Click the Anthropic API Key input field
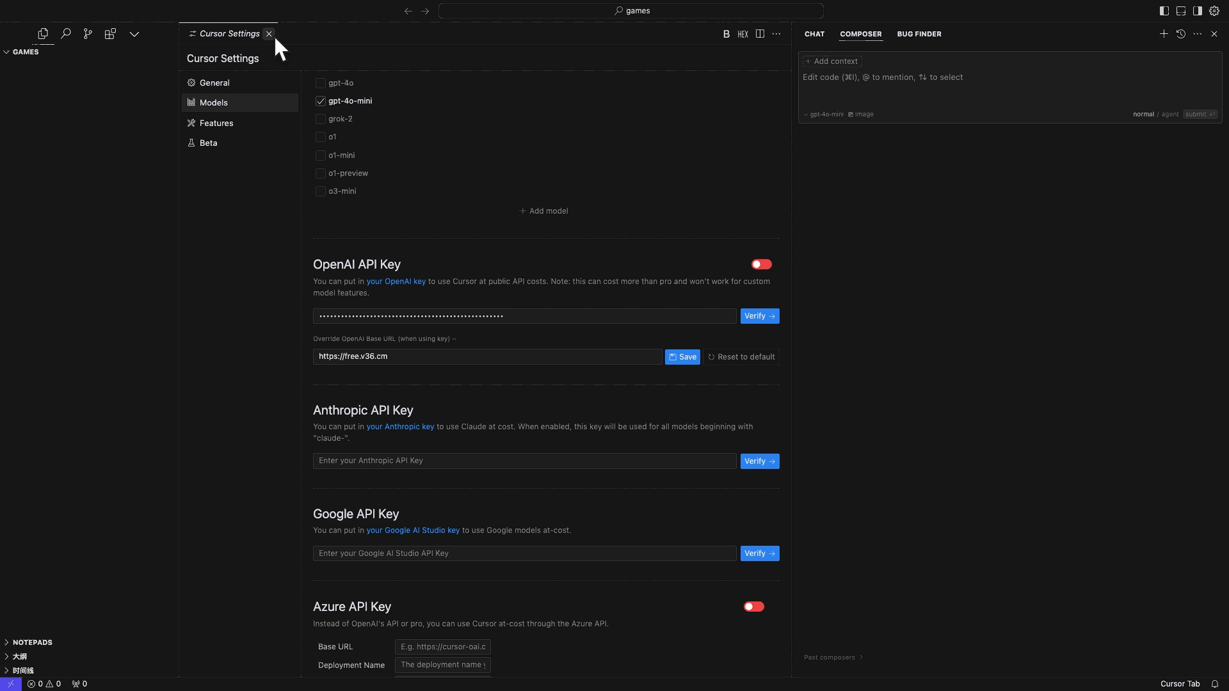This screenshot has width=1229, height=691. [x=524, y=461]
